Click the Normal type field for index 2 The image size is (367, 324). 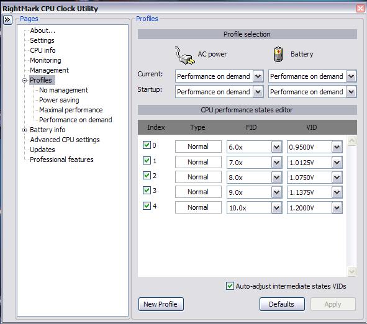click(198, 177)
